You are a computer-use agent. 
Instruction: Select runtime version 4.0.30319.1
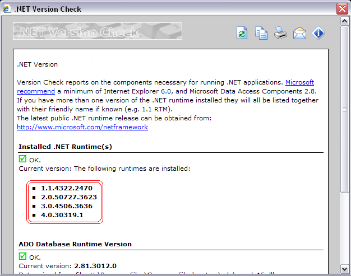[62, 215]
